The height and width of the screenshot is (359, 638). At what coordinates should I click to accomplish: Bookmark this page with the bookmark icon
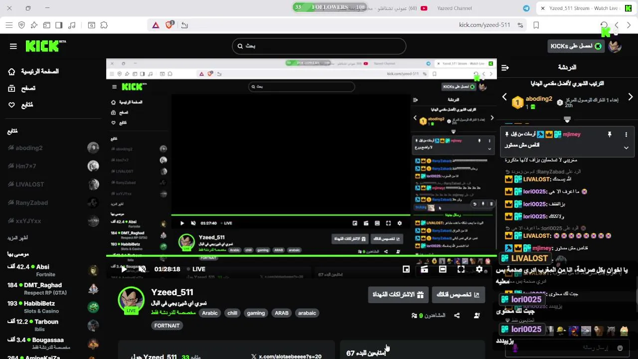click(x=536, y=25)
